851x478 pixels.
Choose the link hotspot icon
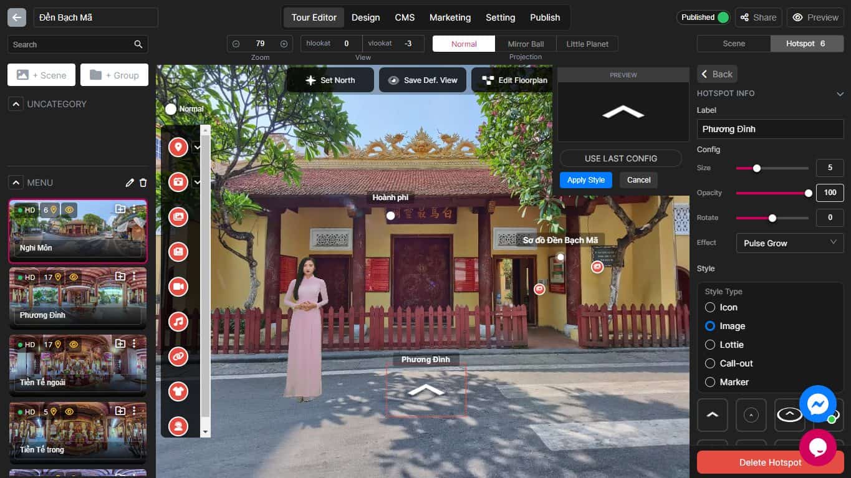pos(178,356)
